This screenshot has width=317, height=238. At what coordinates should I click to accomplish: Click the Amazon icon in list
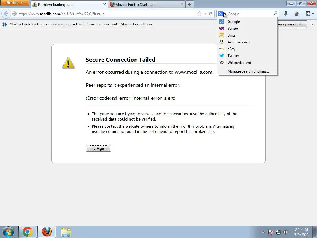coord(222,42)
